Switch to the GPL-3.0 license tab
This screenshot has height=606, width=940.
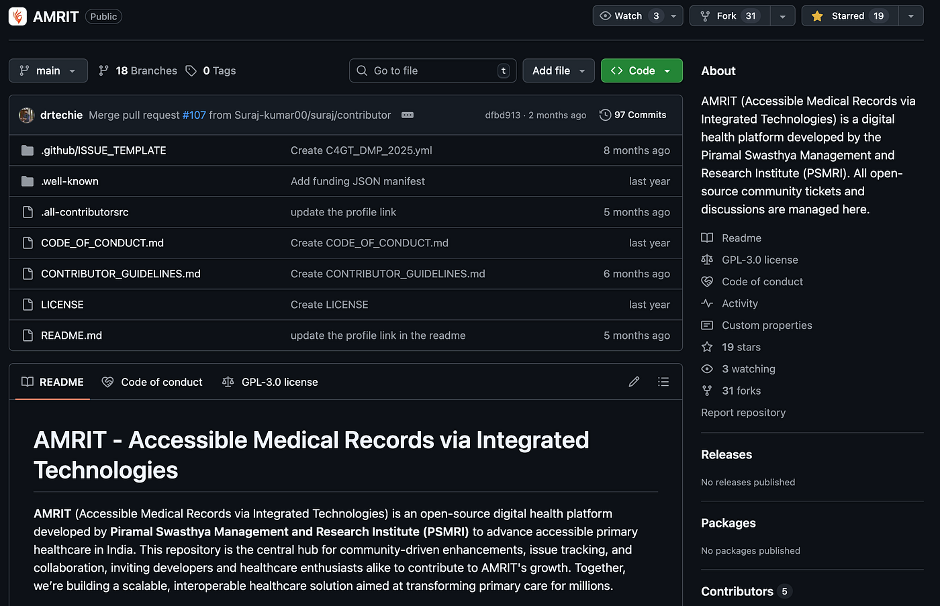(x=270, y=382)
